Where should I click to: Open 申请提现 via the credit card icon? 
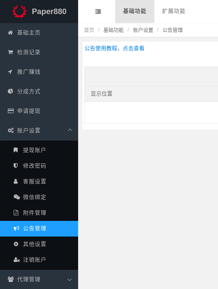(x=11, y=111)
